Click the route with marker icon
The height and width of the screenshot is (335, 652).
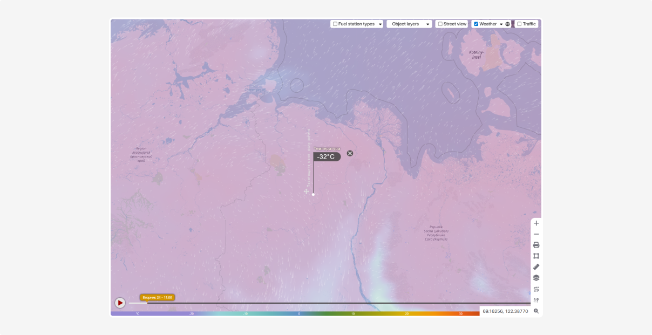click(x=536, y=300)
